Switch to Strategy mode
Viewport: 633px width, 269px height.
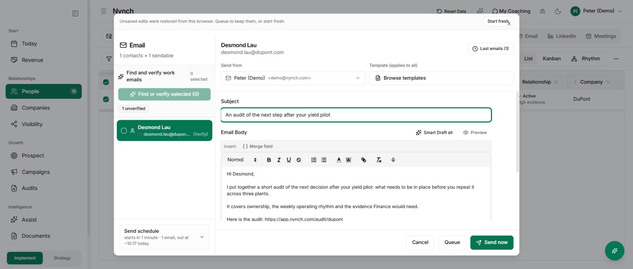pos(62,258)
